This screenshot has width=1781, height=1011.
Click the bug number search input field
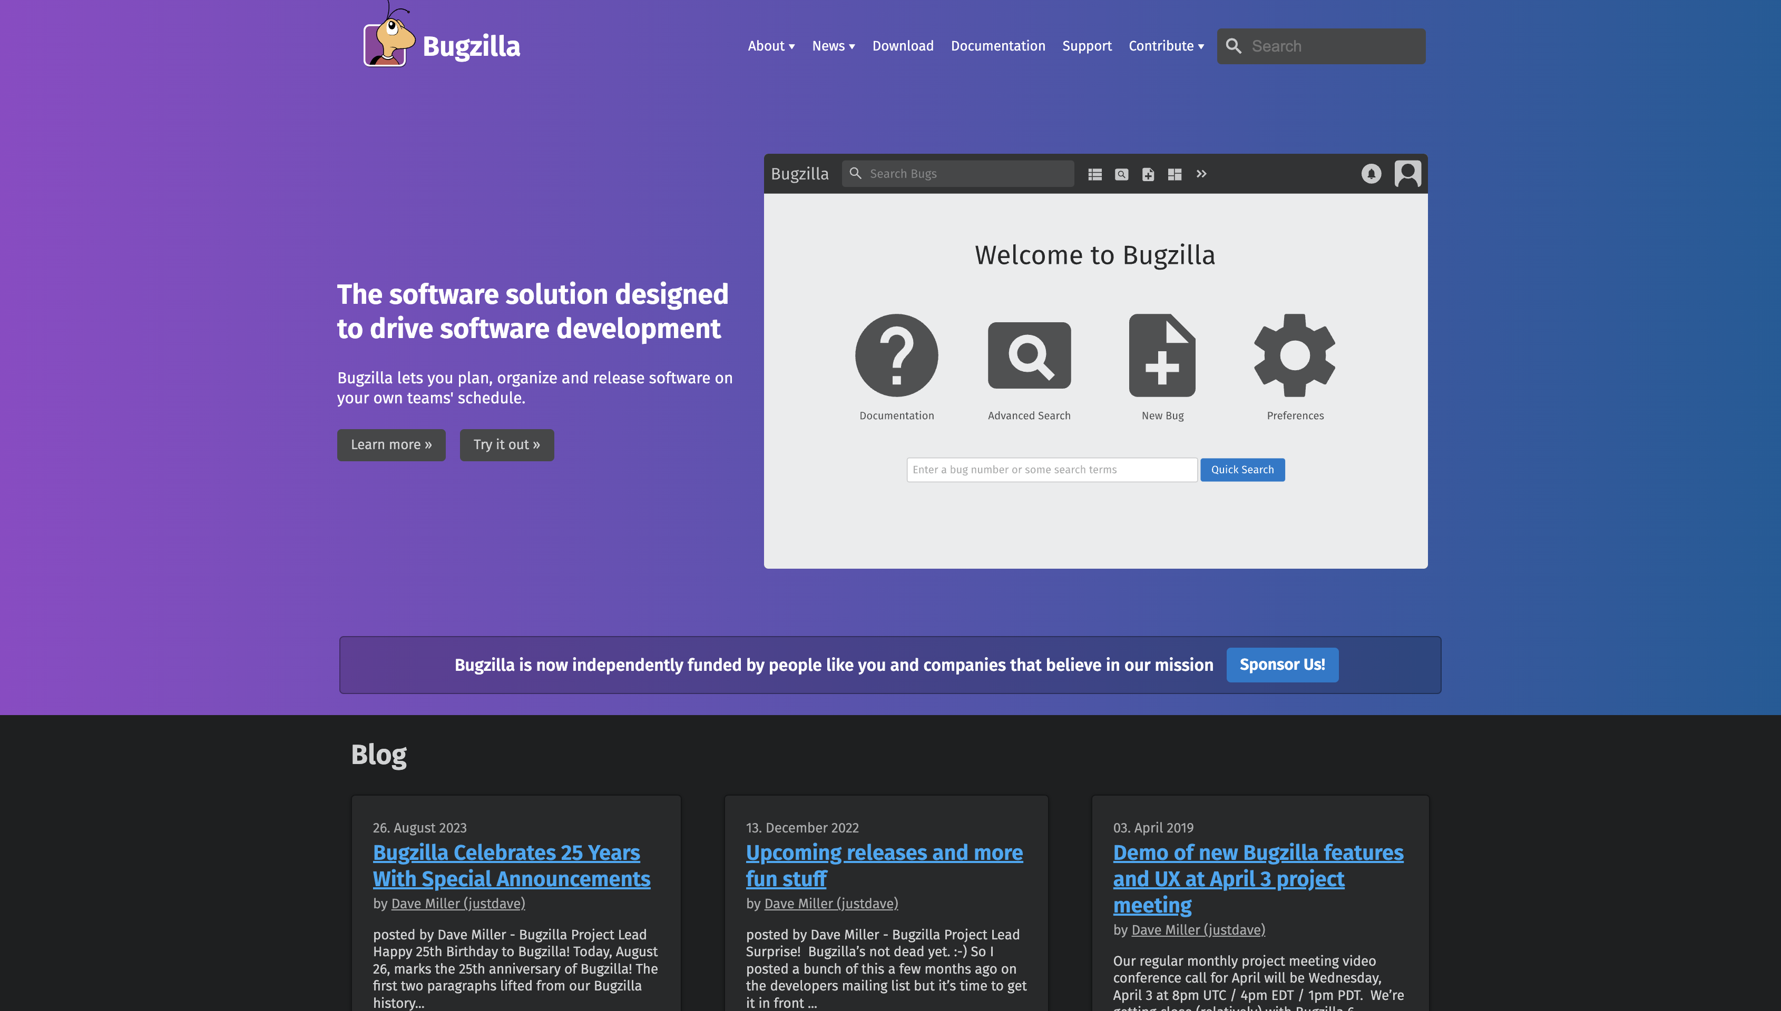[x=1051, y=469]
